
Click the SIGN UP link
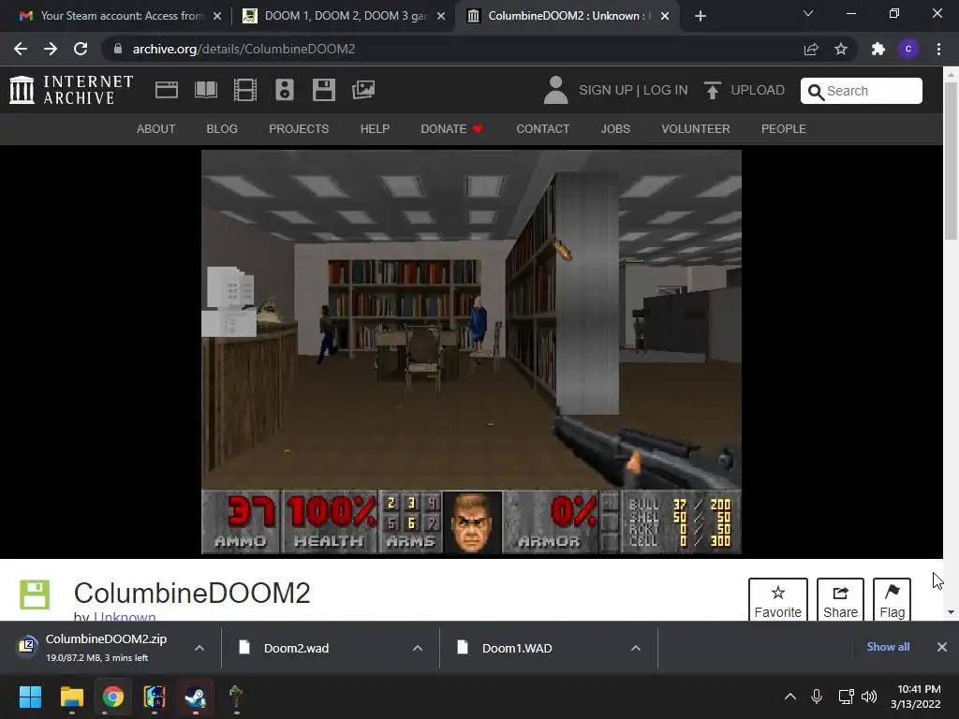pyautogui.click(x=606, y=90)
